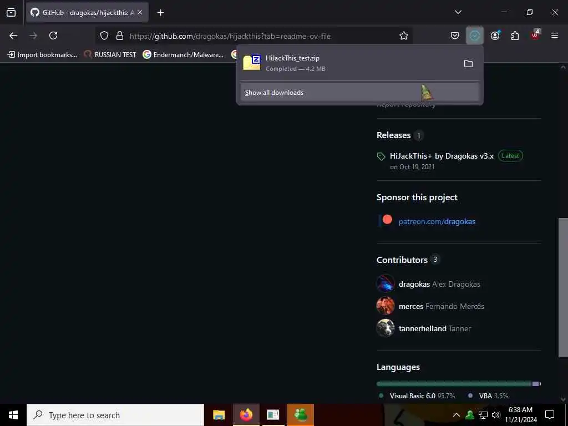This screenshot has width=568, height=426.
Task: Open the Endermanch/Malware bookmark
Action: click(183, 55)
